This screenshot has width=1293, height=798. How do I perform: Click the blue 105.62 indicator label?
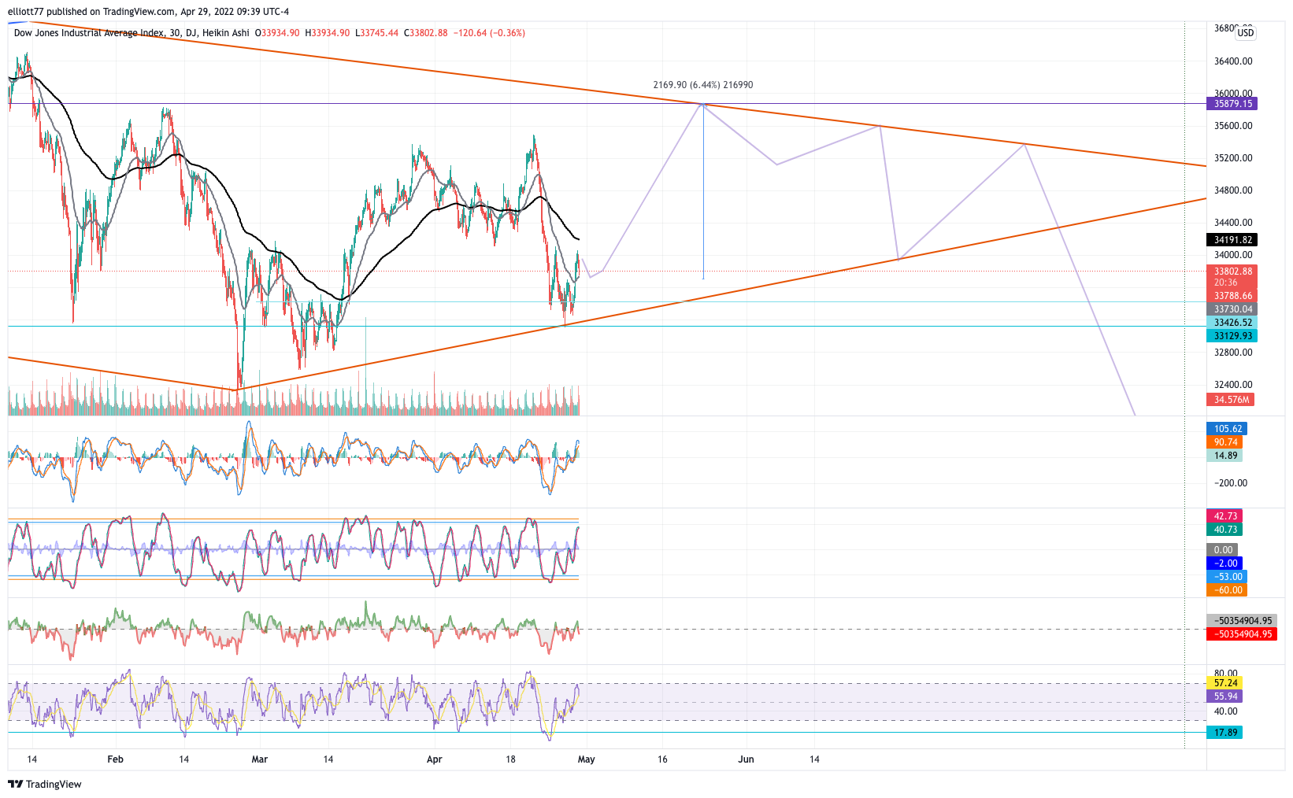click(x=1227, y=429)
